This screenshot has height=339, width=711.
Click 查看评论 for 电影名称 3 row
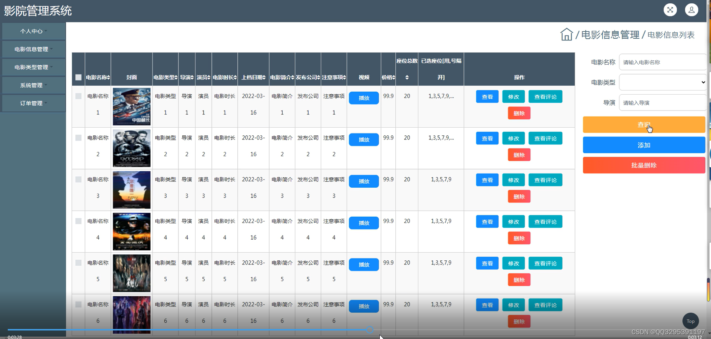click(x=545, y=180)
